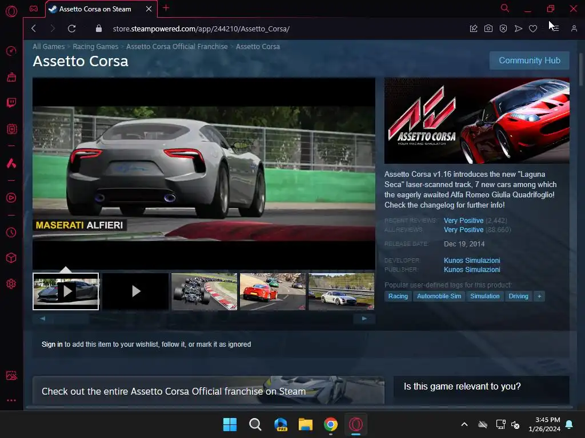Image resolution: width=585 pixels, height=438 pixels.
Task: Click the send/flow arrow icon
Action: click(518, 29)
